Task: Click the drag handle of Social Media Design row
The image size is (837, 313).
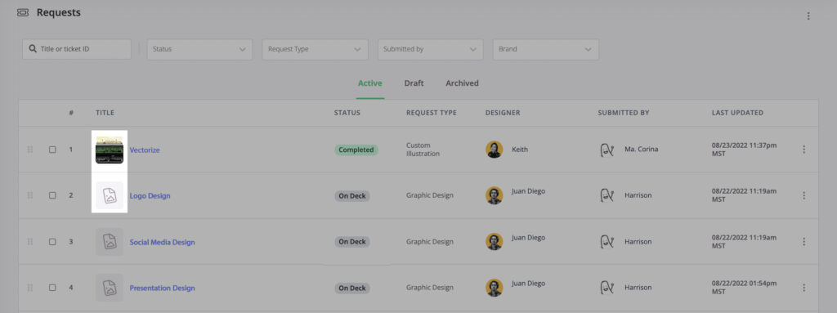Action: tap(30, 241)
